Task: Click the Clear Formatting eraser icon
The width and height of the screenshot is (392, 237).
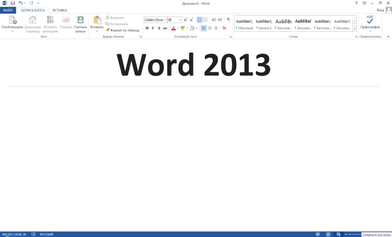Action: 224,28
